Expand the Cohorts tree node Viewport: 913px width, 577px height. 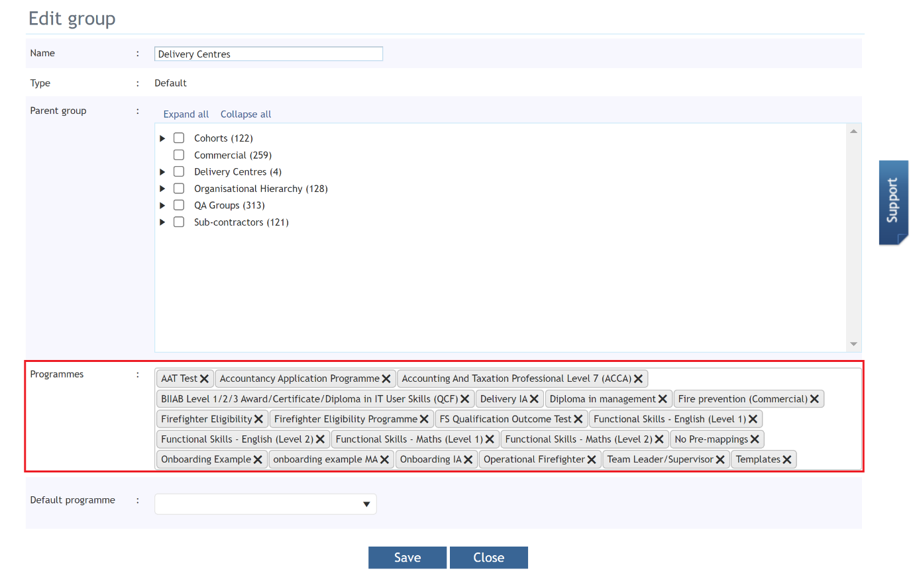coord(162,138)
